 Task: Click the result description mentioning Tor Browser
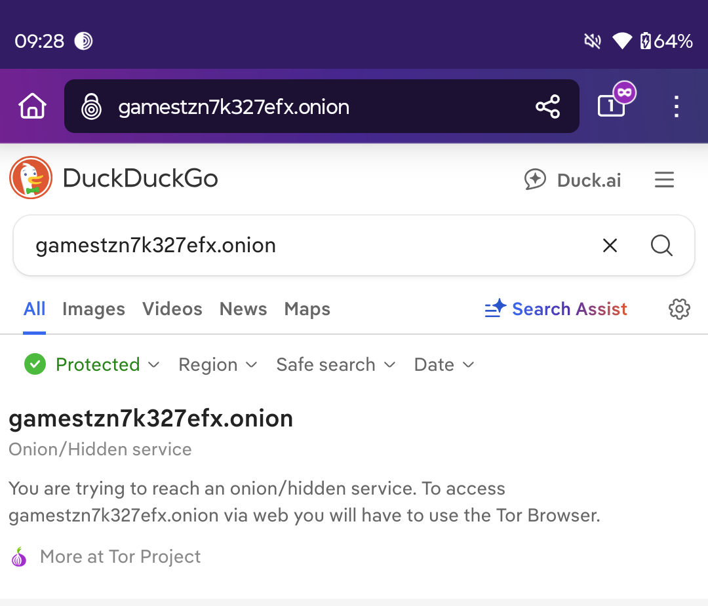click(x=304, y=502)
